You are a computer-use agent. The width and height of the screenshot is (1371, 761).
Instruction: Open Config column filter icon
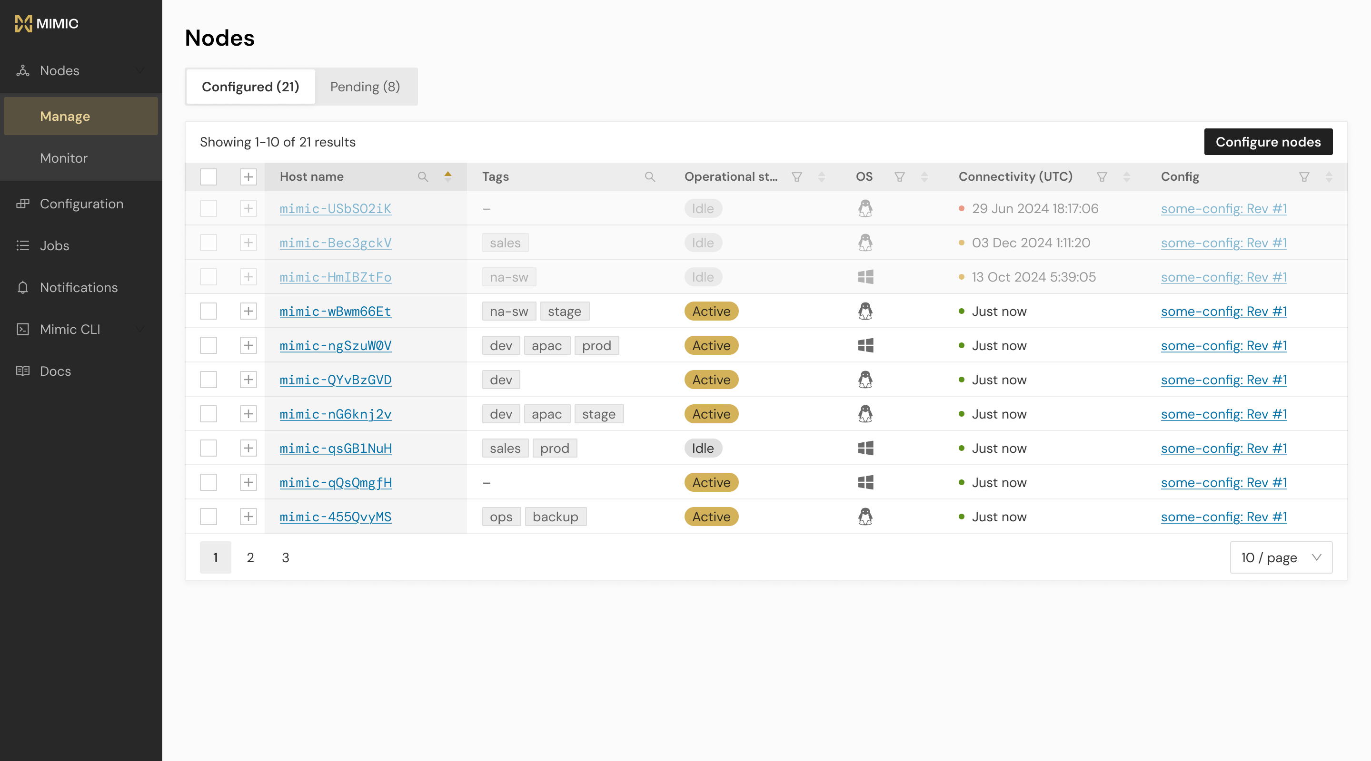coord(1304,176)
